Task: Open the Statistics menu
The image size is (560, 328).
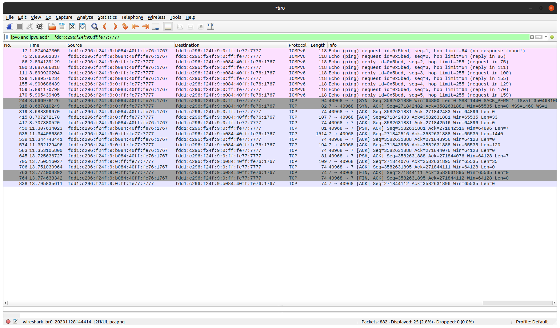Action: click(107, 17)
